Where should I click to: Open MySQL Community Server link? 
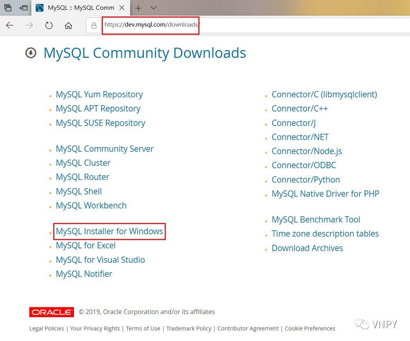coord(104,149)
